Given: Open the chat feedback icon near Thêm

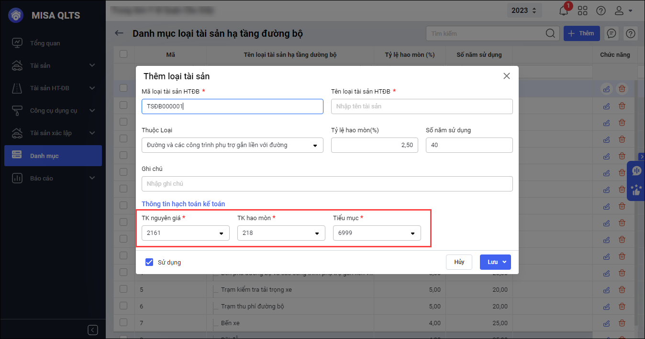Looking at the screenshot, I should [x=611, y=33].
